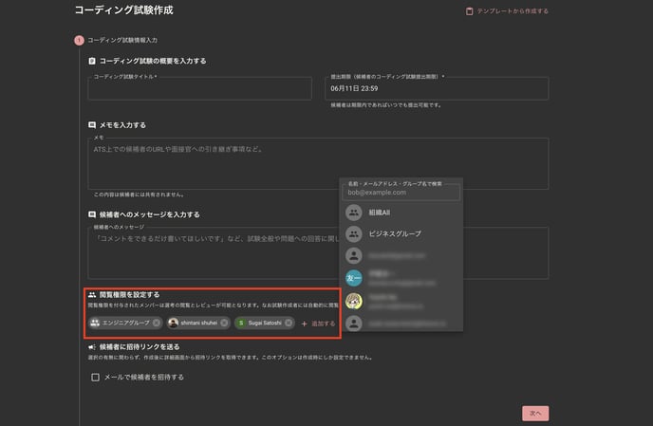The width and height of the screenshot is (653, 426).
Task: Click the people icon beside 閲覧権限を設定する
Action: pyautogui.click(x=92, y=295)
